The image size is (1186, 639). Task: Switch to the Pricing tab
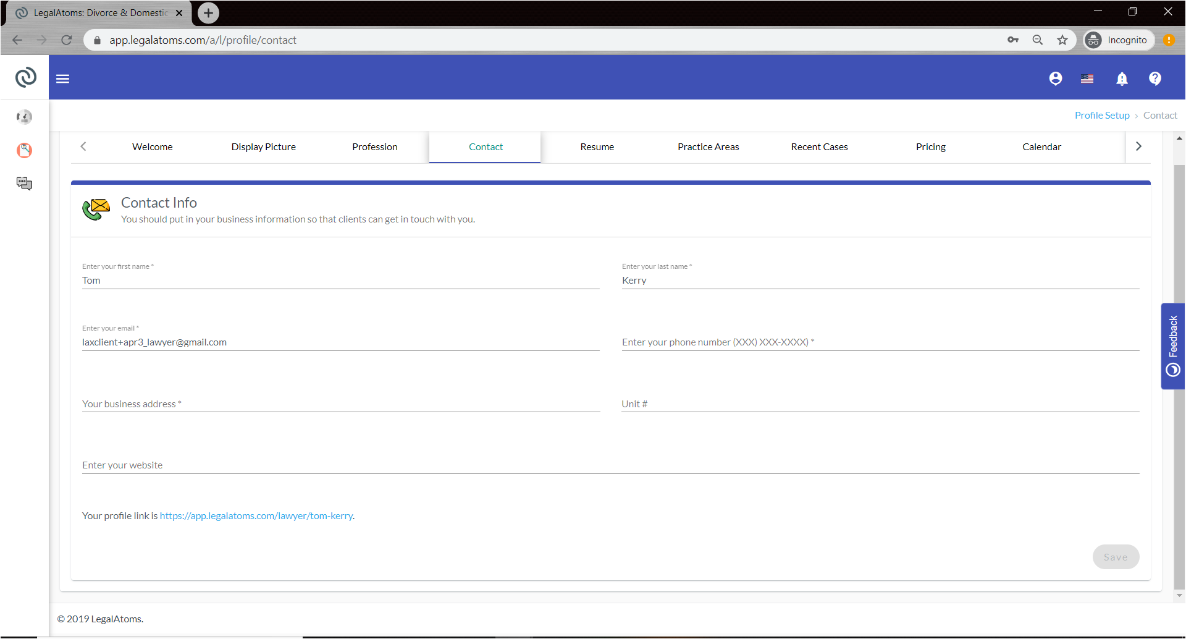point(931,147)
